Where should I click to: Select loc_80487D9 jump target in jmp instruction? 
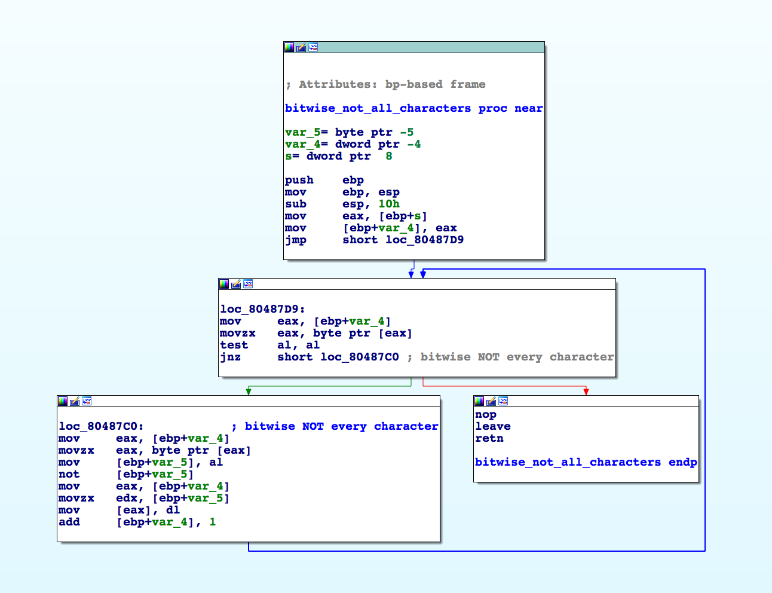424,240
